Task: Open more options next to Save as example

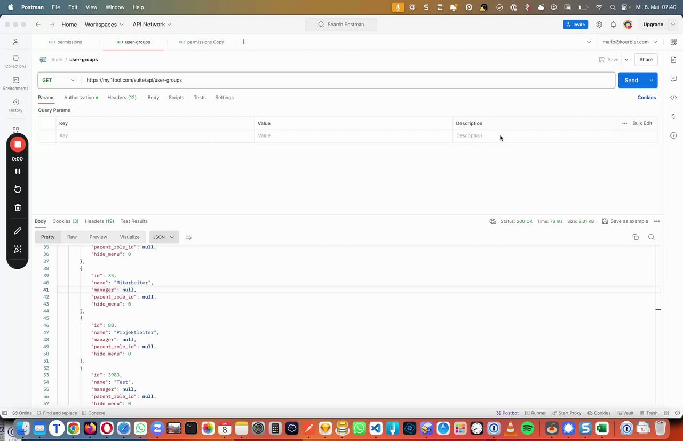Action: click(x=657, y=221)
